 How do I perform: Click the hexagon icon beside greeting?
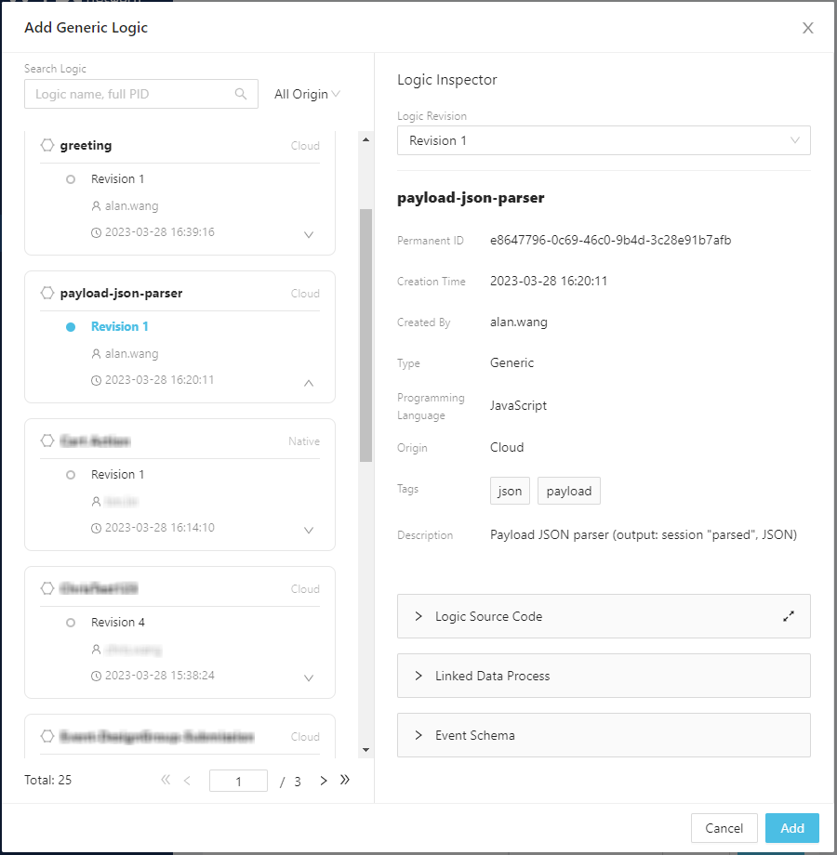tap(47, 145)
